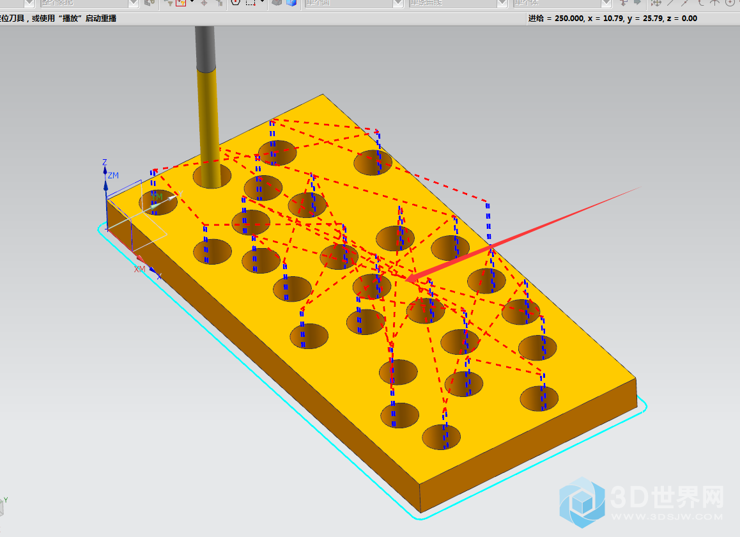Select the hole containing the cutter

(x=212, y=176)
